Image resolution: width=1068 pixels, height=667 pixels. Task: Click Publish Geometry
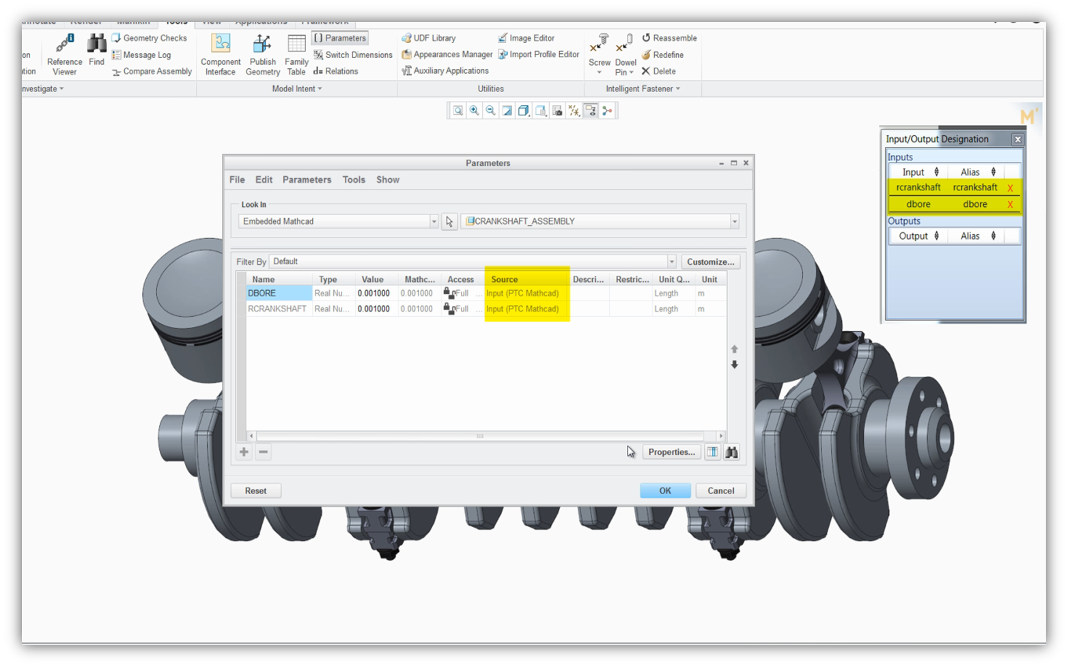[262, 54]
